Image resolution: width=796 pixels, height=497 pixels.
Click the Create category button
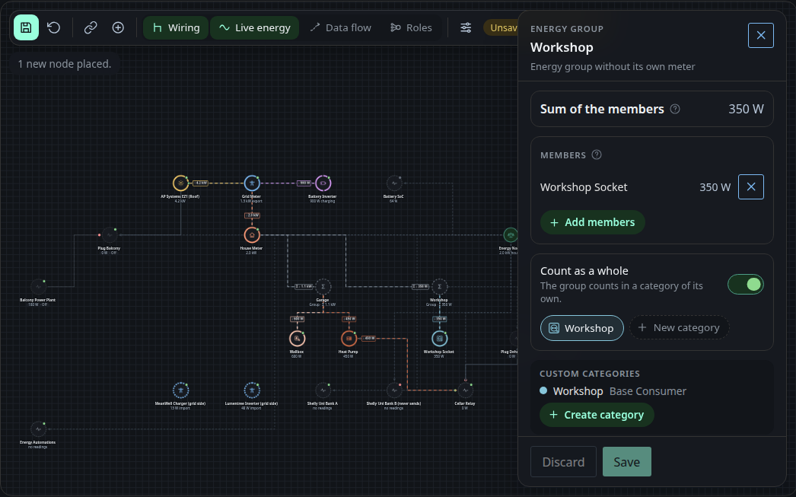coord(597,415)
